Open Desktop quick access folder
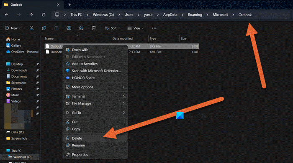Screen dimensions: 293x163 point(14,64)
